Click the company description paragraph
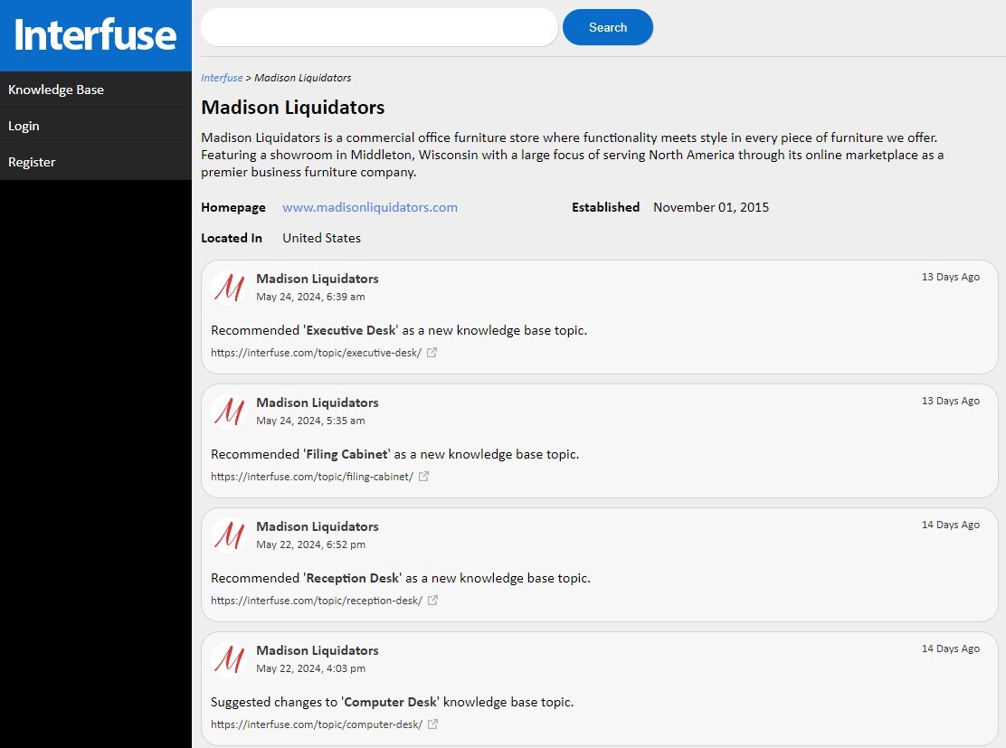This screenshot has width=1006, height=748. 573,155
